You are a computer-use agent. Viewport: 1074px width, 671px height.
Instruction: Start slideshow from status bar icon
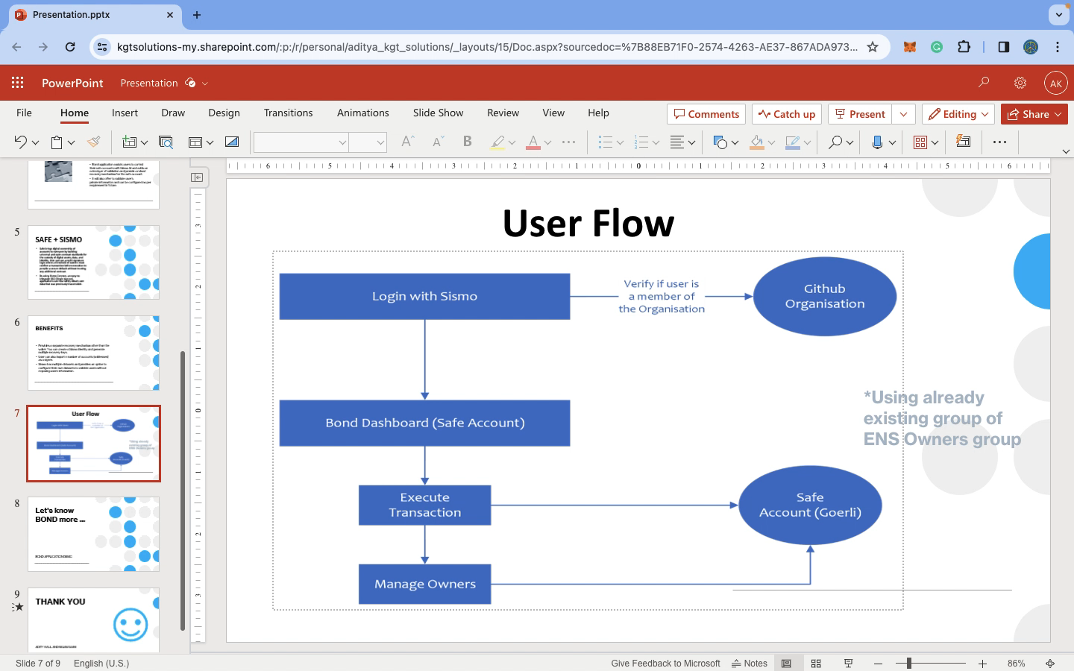tap(848, 664)
